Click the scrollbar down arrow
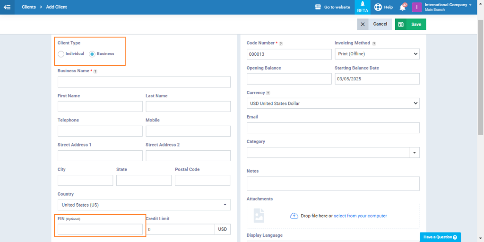Image resolution: width=484 pixels, height=242 pixels. [x=481, y=239]
